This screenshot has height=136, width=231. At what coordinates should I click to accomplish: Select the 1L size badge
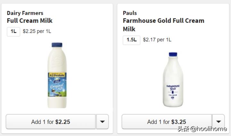tap(13, 31)
